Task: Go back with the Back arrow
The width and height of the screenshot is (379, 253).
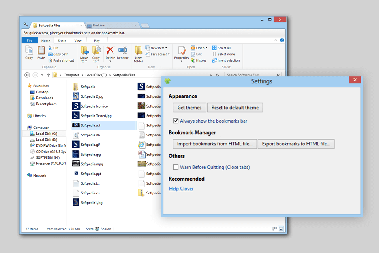Action: [x=27, y=75]
